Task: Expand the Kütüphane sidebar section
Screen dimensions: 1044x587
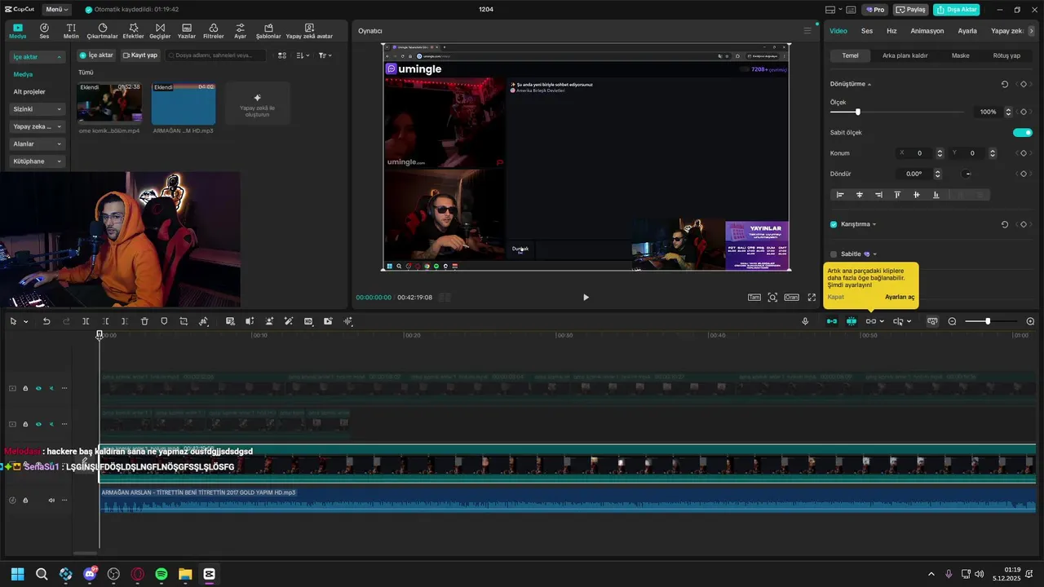Action: pos(38,161)
